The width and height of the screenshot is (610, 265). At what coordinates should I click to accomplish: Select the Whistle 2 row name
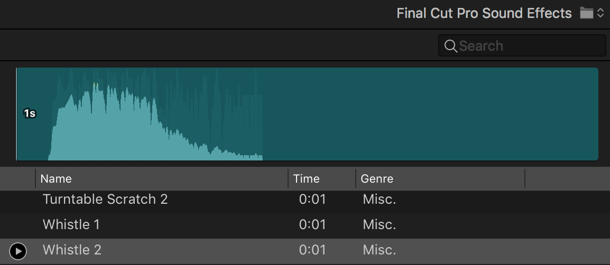click(x=72, y=250)
